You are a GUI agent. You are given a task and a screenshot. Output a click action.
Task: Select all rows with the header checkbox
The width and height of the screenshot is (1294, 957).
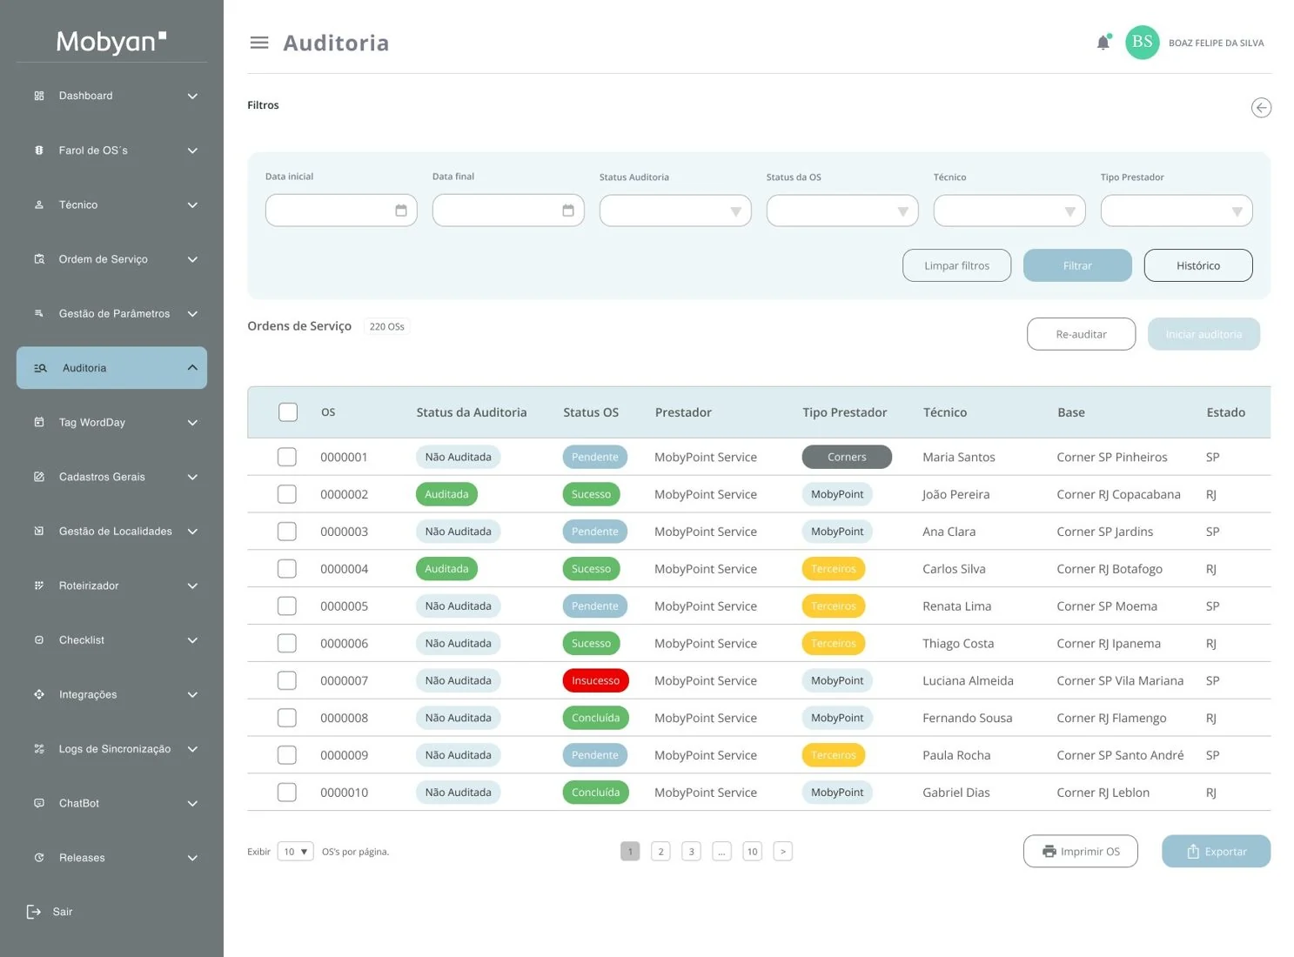288,412
